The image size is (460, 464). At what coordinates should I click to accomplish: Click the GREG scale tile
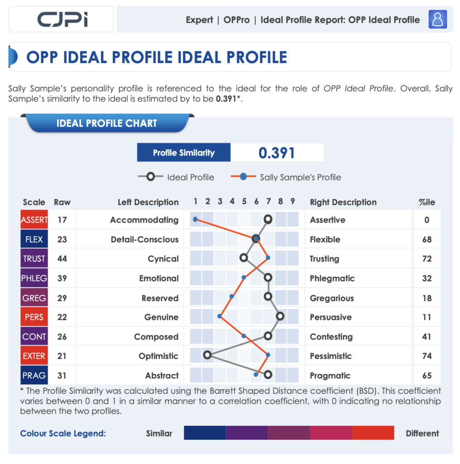click(x=34, y=298)
